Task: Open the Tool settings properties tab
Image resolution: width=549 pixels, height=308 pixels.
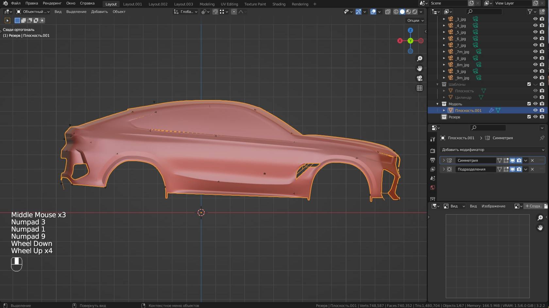Action: [x=432, y=139]
